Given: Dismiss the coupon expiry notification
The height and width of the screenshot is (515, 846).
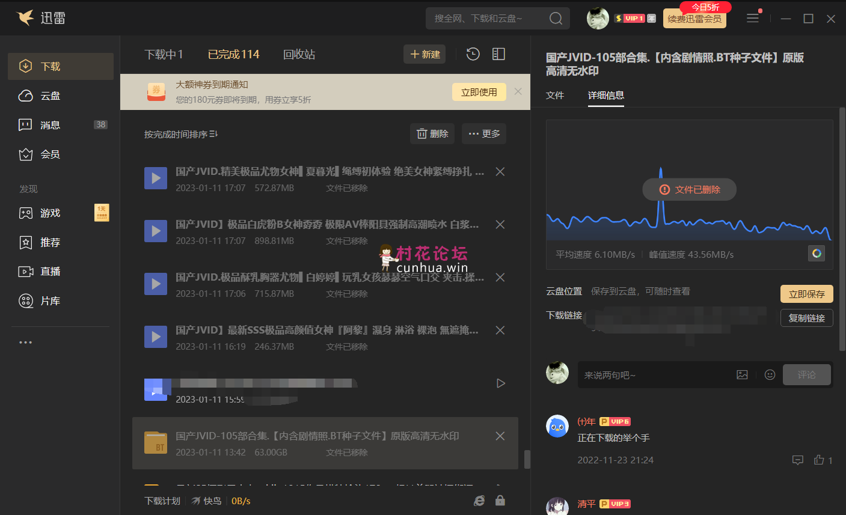Looking at the screenshot, I should tap(518, 92).
